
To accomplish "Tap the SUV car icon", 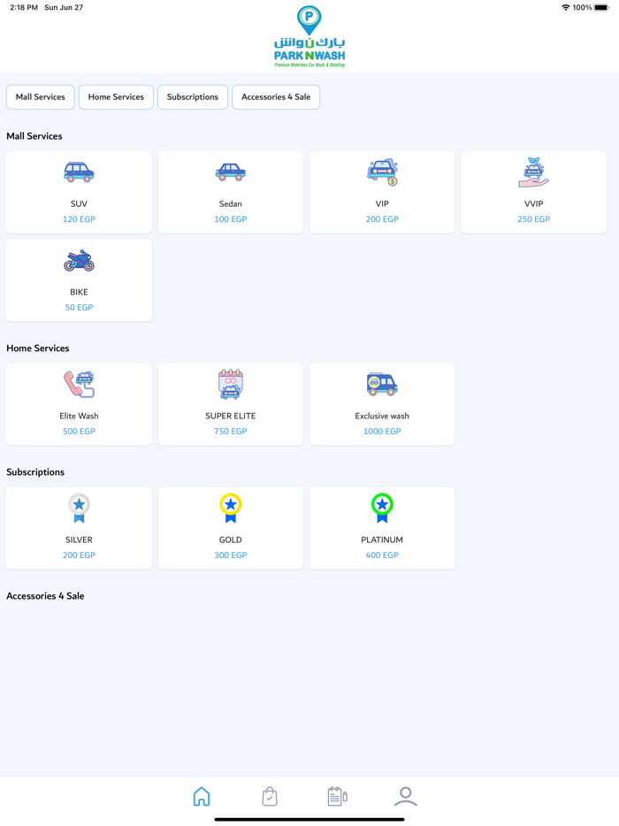I will pos(79,172).
